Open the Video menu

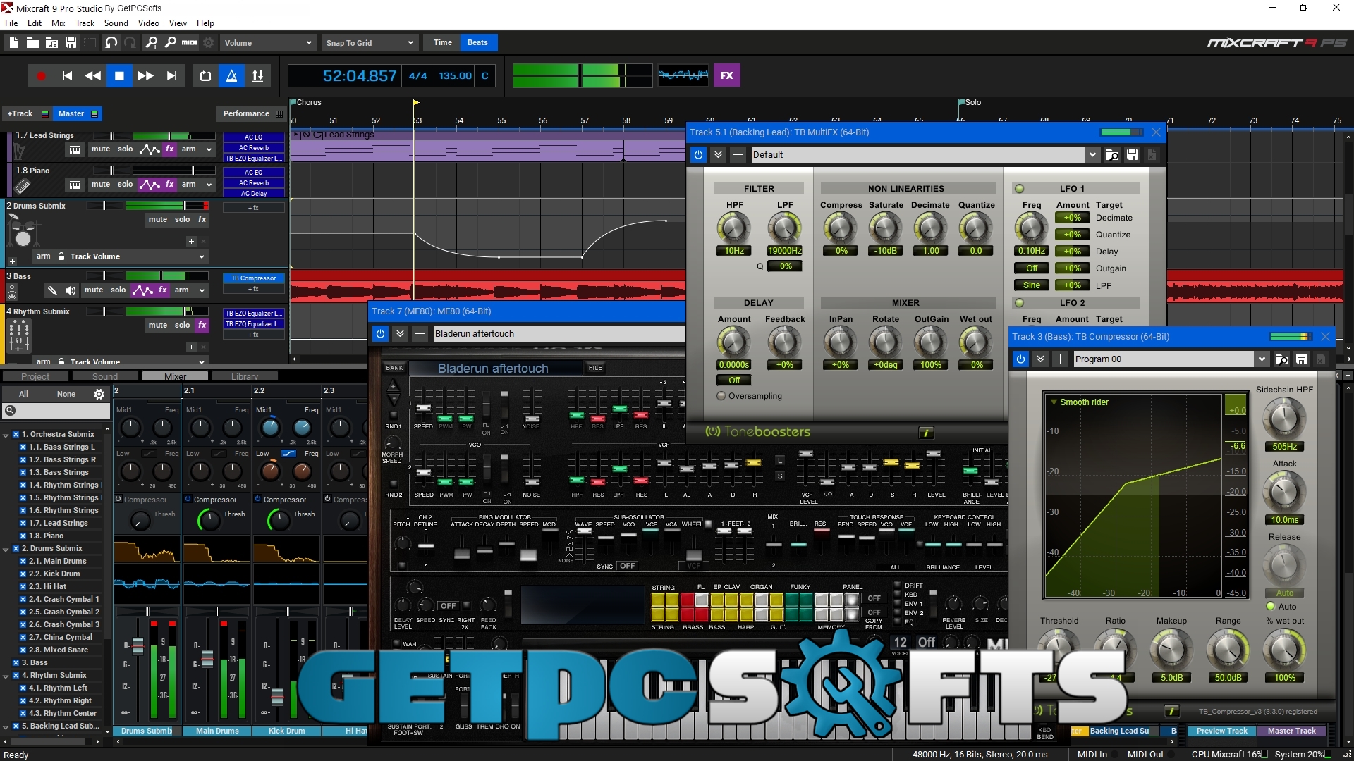pyautogui.click(x=148, y=23)
